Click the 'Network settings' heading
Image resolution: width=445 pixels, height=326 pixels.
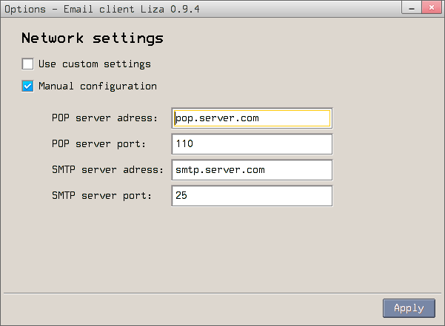[92, 38]
